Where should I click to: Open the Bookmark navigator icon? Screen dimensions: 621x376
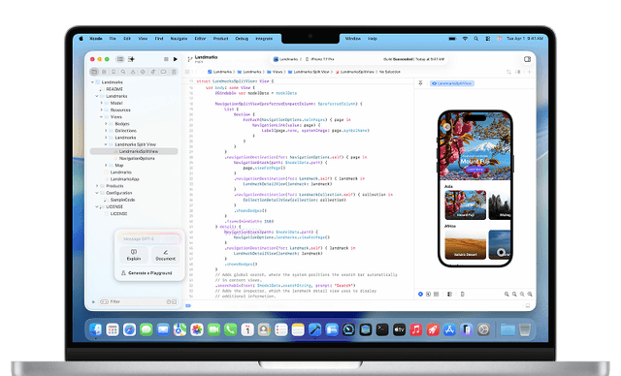(x=114, y=72)
